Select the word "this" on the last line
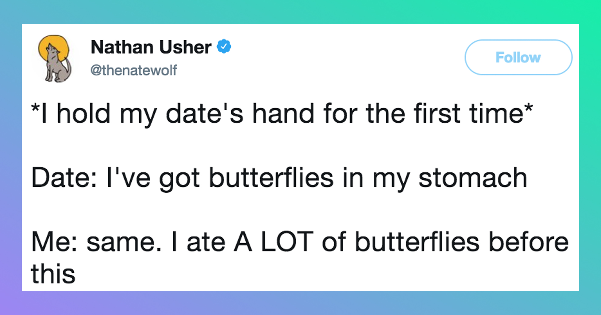Image resolution: width=601 pixels, height=315 pixels. (x=53, y=274)
